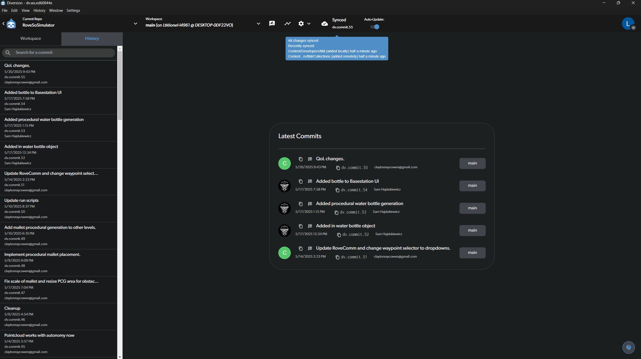Open the workspace selector chevron
This screenshot has height=359, width=641.
click(x=258, y=24)
